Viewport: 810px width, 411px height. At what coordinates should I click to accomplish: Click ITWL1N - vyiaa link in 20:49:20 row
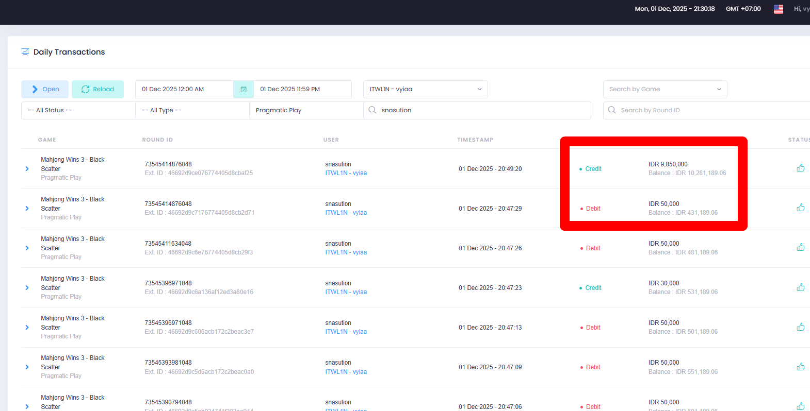346,173
